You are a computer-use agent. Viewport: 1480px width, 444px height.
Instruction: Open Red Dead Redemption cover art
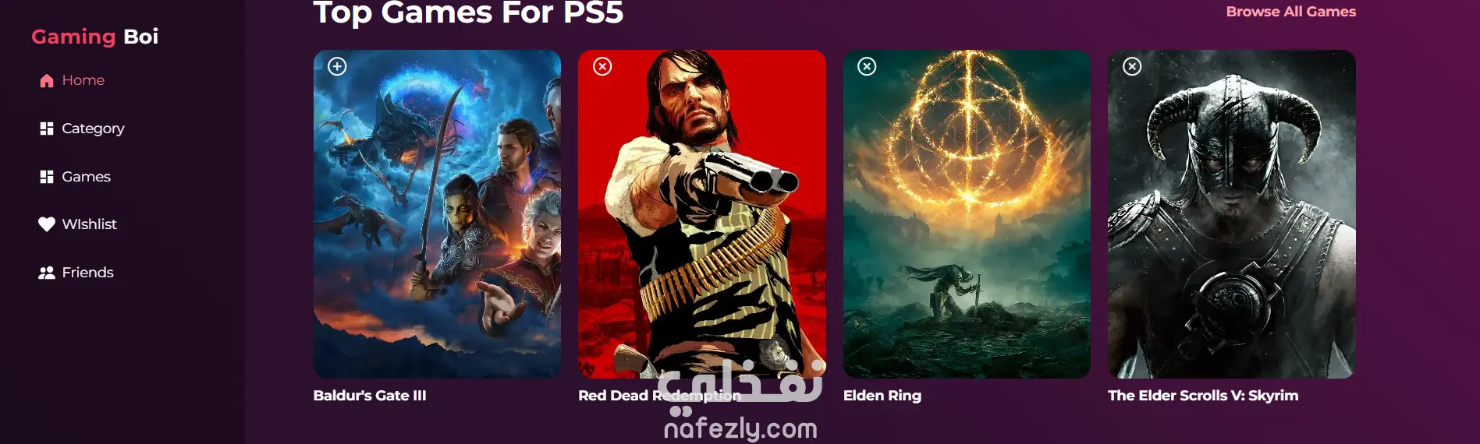[x=702, y=214]
